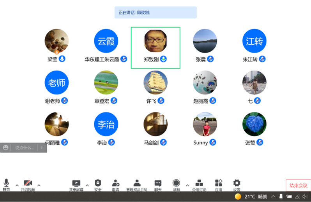Toggle the Record (录制) button
Viewport: 311px width, 202px height.
[176, 183]
